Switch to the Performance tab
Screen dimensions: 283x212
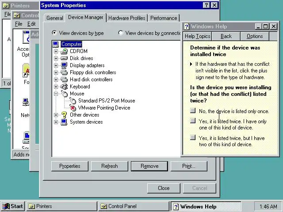[164, 18]
